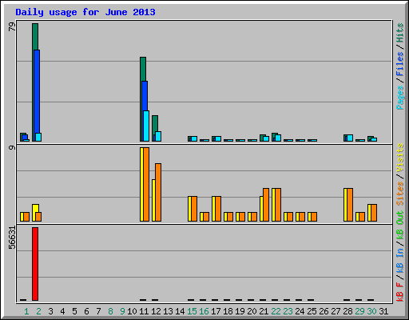Viewport: 409px width, 320px height.
Task: Click day label 22 on x-axis
Action: pyautogui.click(x=276, y=311)
